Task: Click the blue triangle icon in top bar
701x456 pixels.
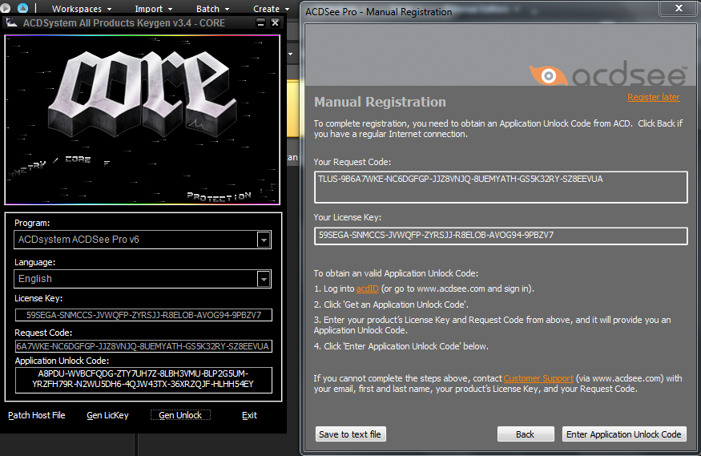Action: point(22,7)
